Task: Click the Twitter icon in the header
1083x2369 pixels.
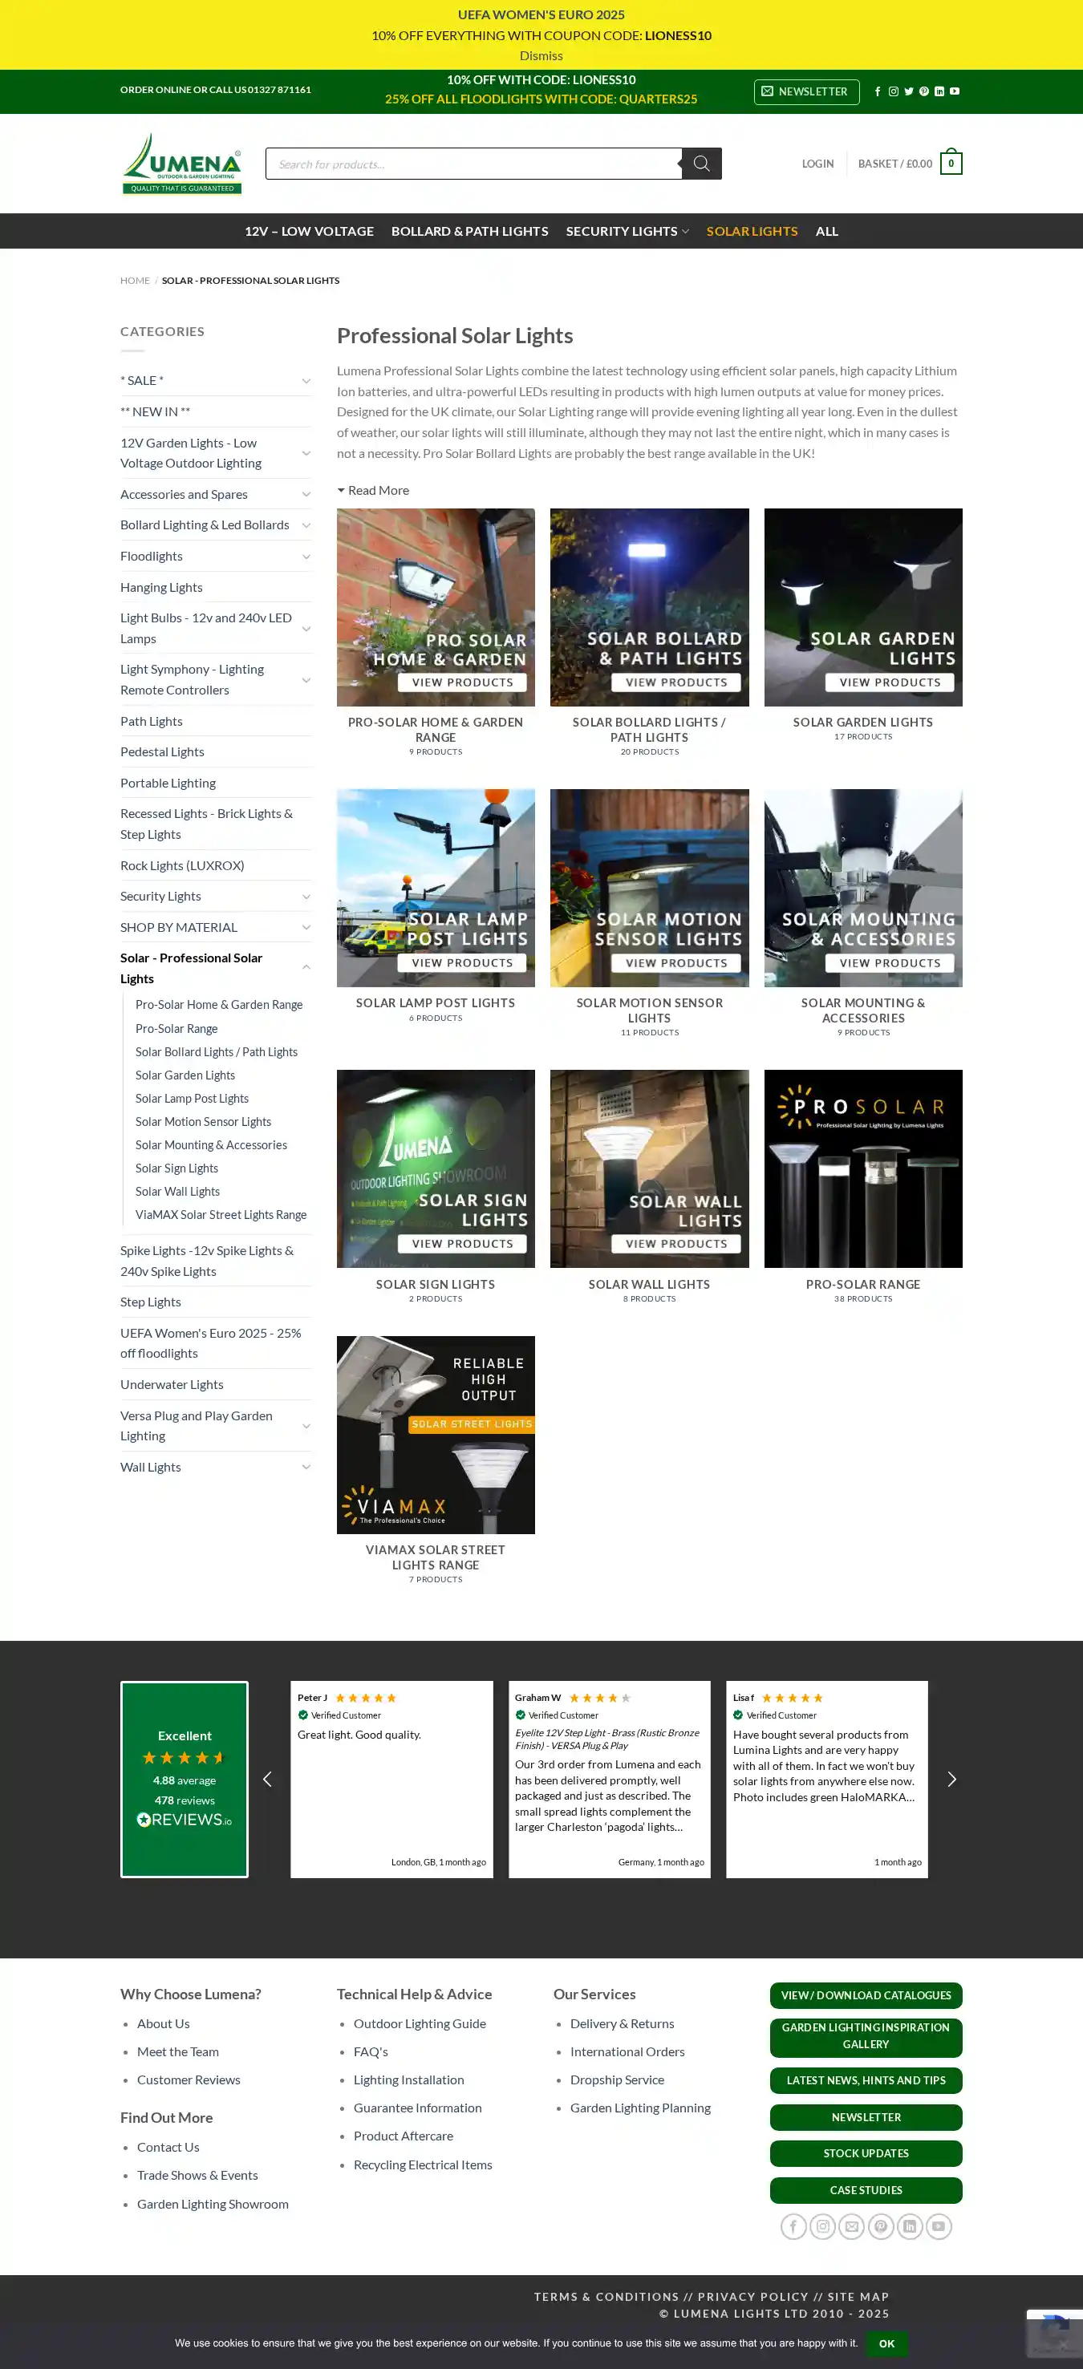Action: (x=908, y=92)
